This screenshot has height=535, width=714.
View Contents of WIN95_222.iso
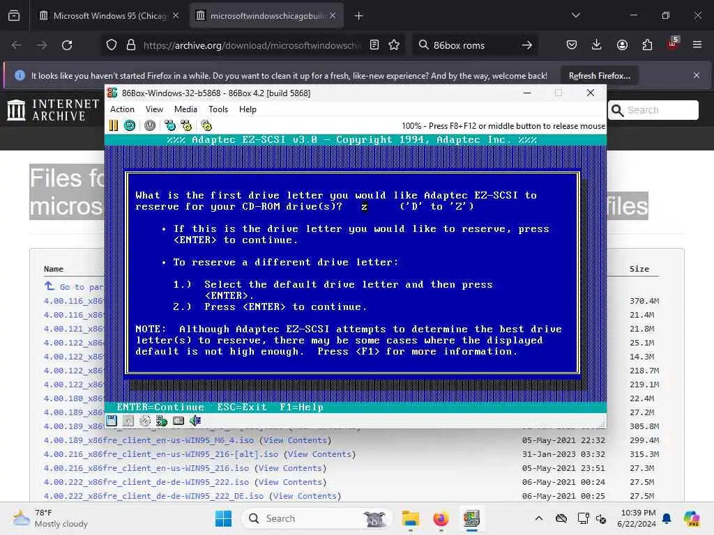290,482
